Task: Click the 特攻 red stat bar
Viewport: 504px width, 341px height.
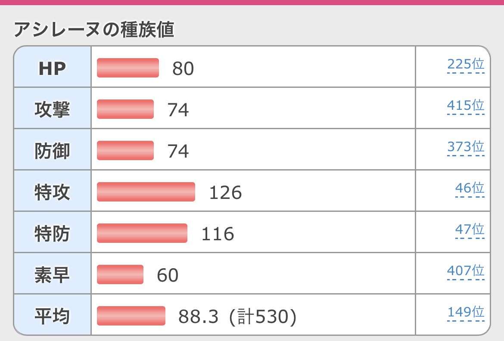Action: tap(146, 192)
